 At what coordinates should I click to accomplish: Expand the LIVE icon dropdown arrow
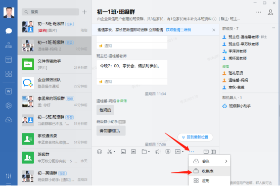(x=182, y=152)
